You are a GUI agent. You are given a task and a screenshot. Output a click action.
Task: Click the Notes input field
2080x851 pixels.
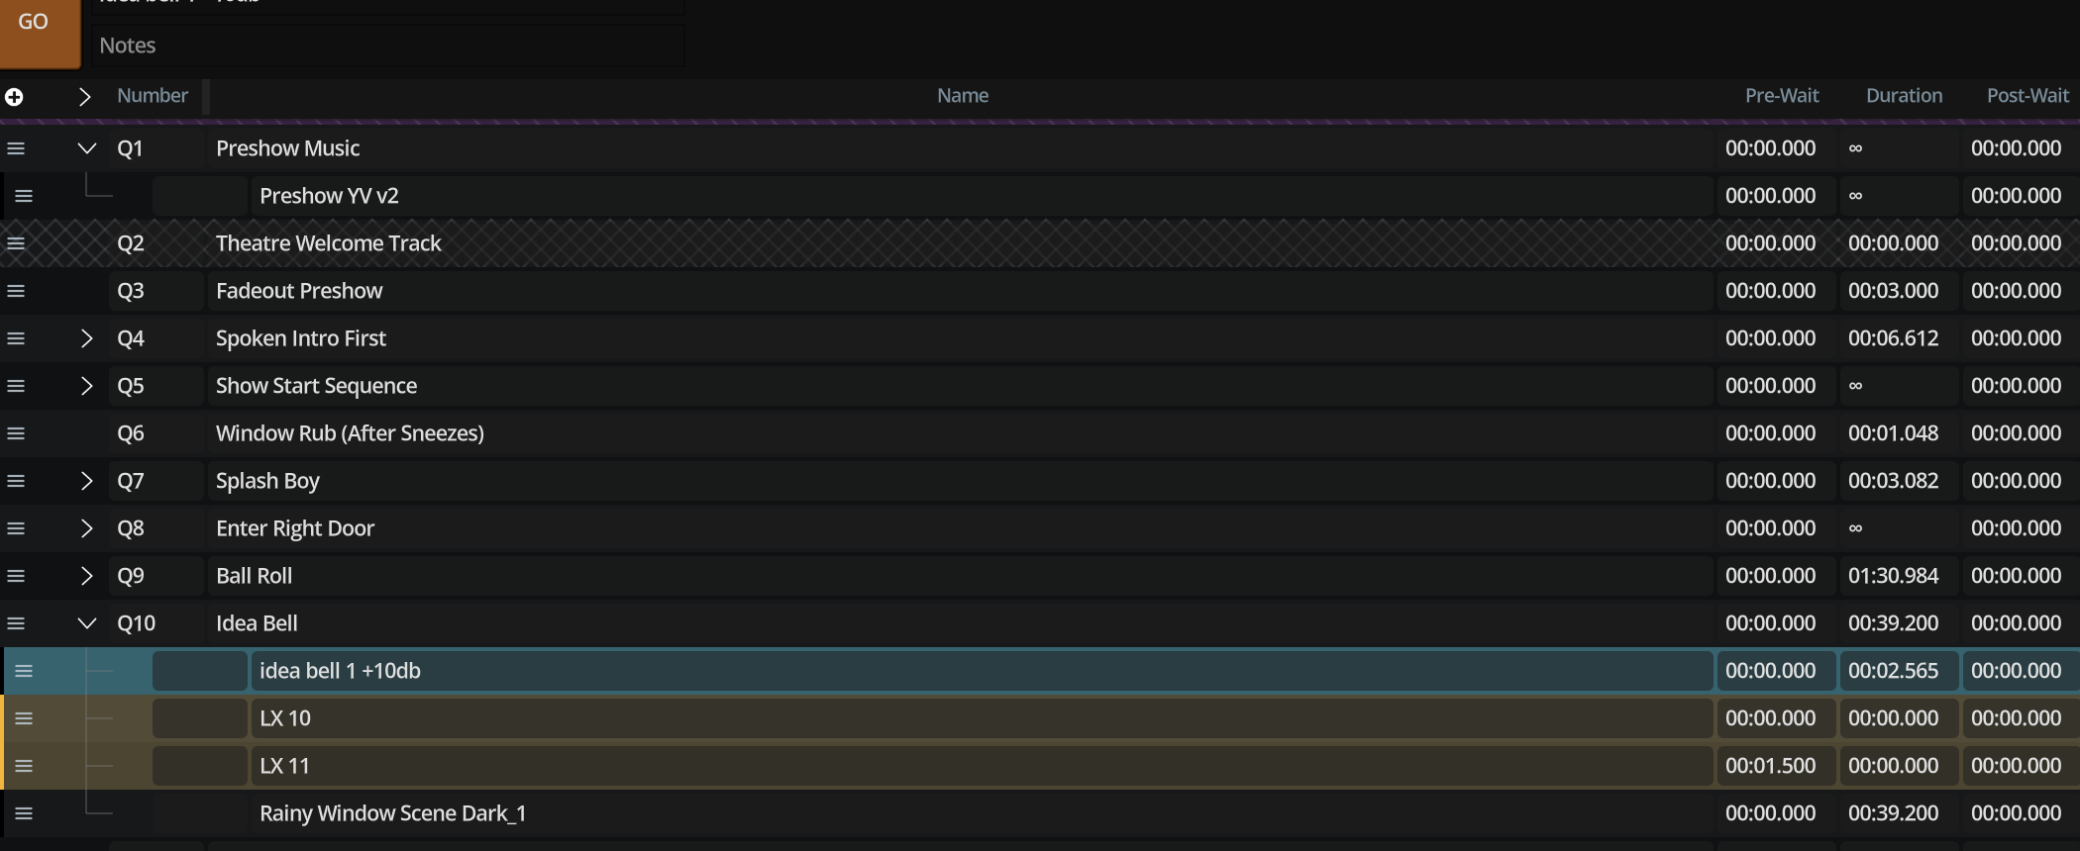pyautogui.click(x=388, y=46)
